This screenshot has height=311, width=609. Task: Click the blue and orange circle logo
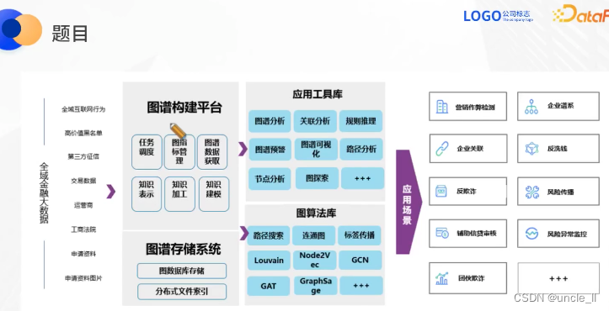20,29
